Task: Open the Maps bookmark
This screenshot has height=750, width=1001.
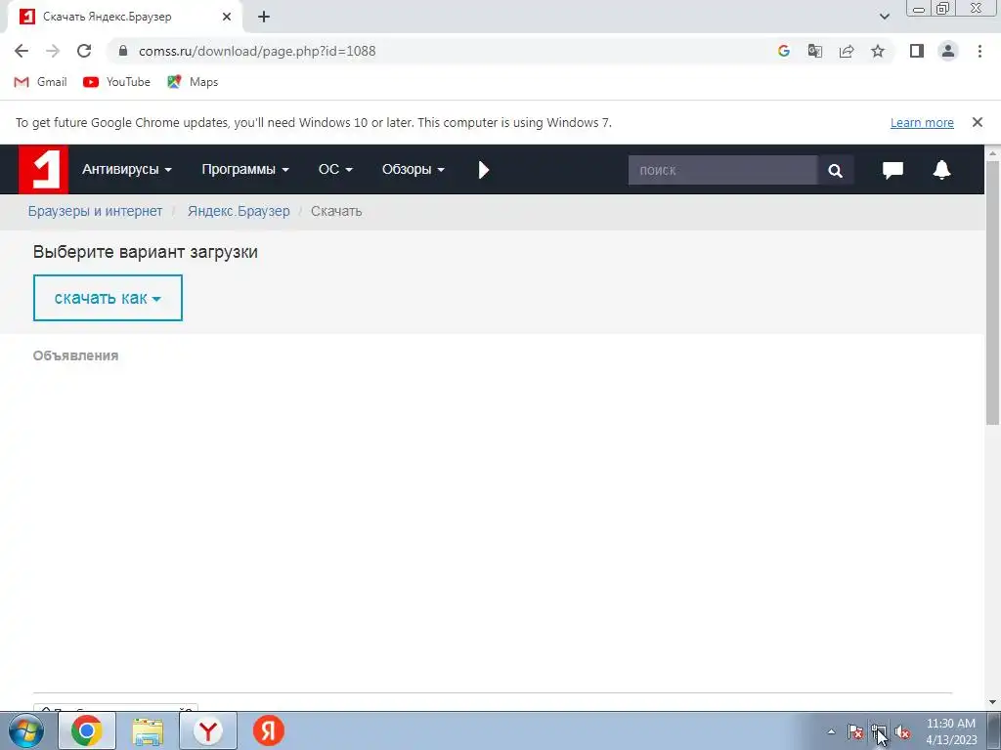Action: 193,82
